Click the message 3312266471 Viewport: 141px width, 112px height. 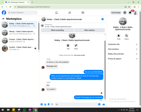[51, 89]
